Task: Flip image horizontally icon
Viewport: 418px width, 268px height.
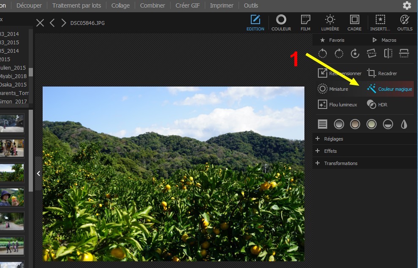Action: tap(388, 53)
